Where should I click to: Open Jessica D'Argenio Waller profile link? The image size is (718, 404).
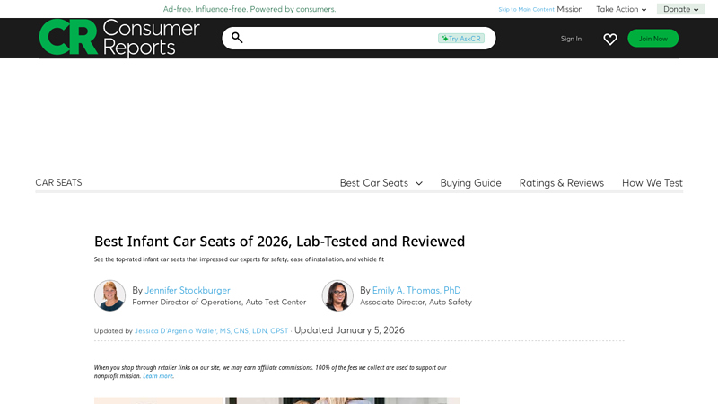pyautogui.click(x=211, y=331)
